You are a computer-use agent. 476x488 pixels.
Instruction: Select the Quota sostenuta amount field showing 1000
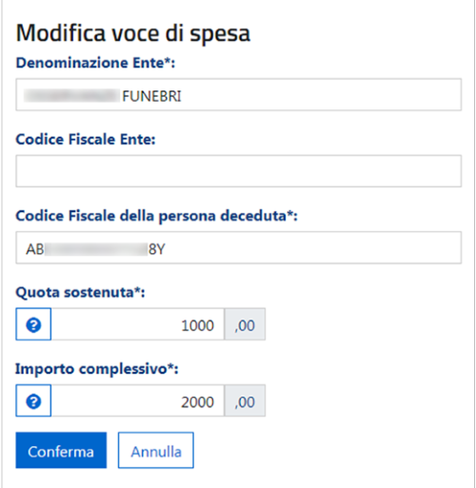(x=138, y=324)
